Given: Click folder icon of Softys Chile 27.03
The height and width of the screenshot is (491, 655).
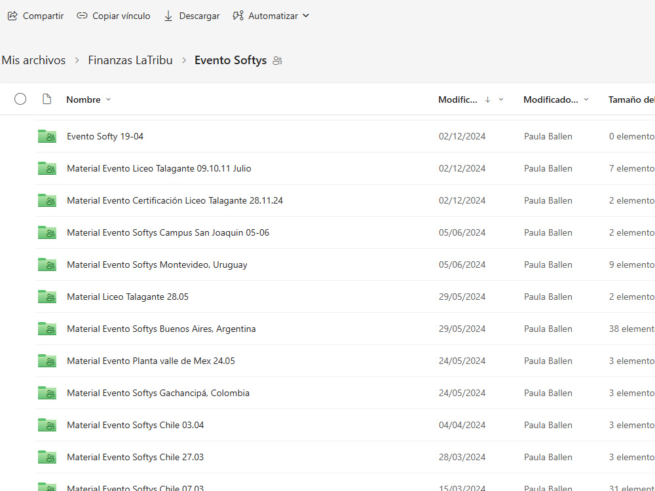Looking at the screenshot, I should pos(47,457).
